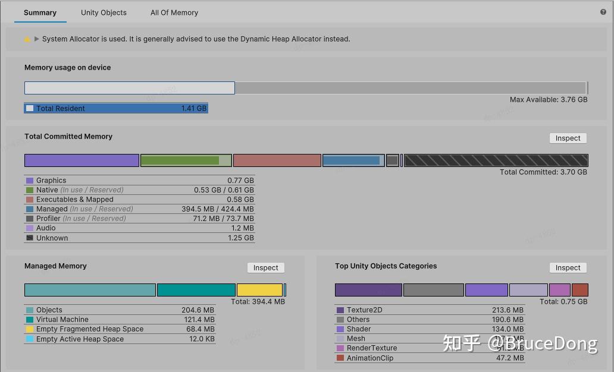
Task: Toggle the Total Resident checkbox
Action: 30,108
